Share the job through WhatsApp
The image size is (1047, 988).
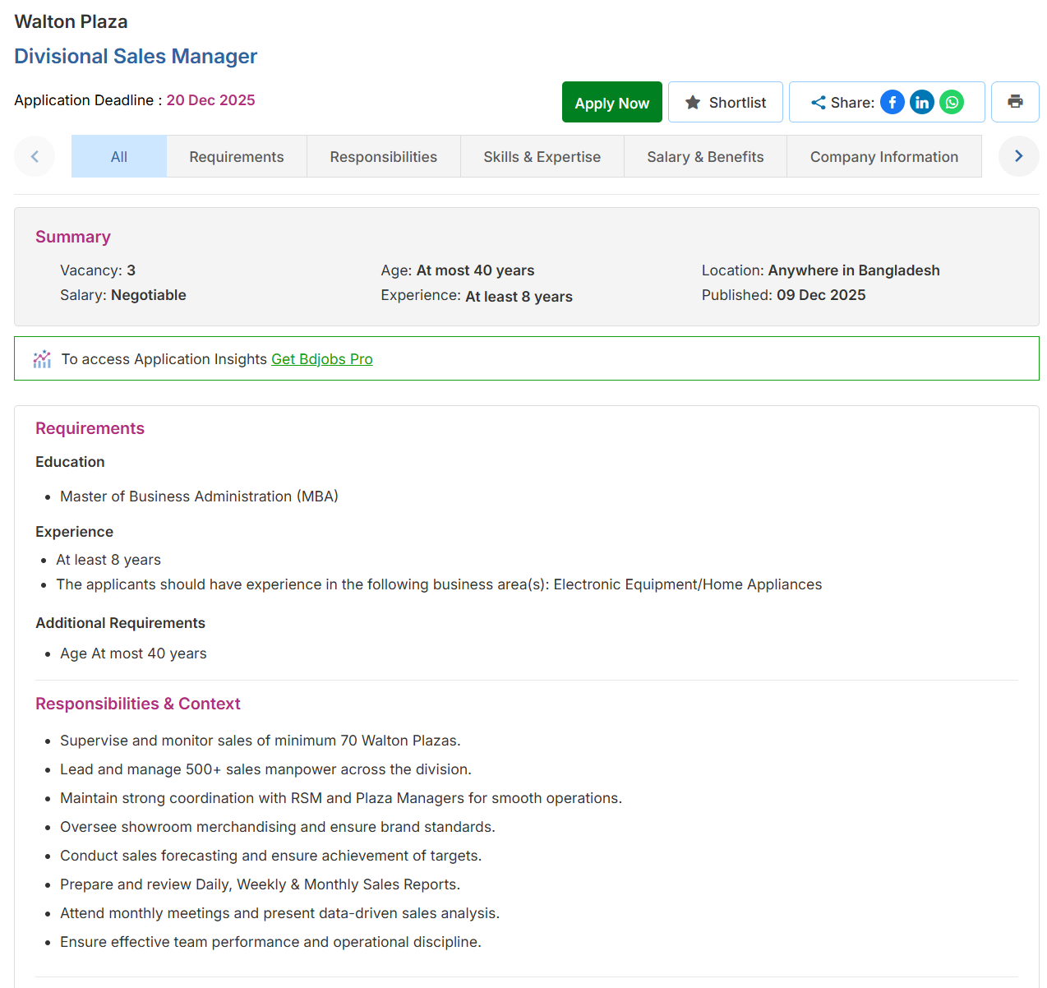coord(951,102)
